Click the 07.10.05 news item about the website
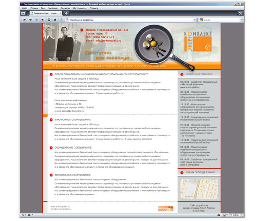Image resolution: width=264 pixels, height=221 pixels. 199,130
